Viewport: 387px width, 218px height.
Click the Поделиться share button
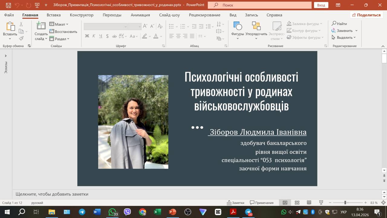click(x=366, y=15)
